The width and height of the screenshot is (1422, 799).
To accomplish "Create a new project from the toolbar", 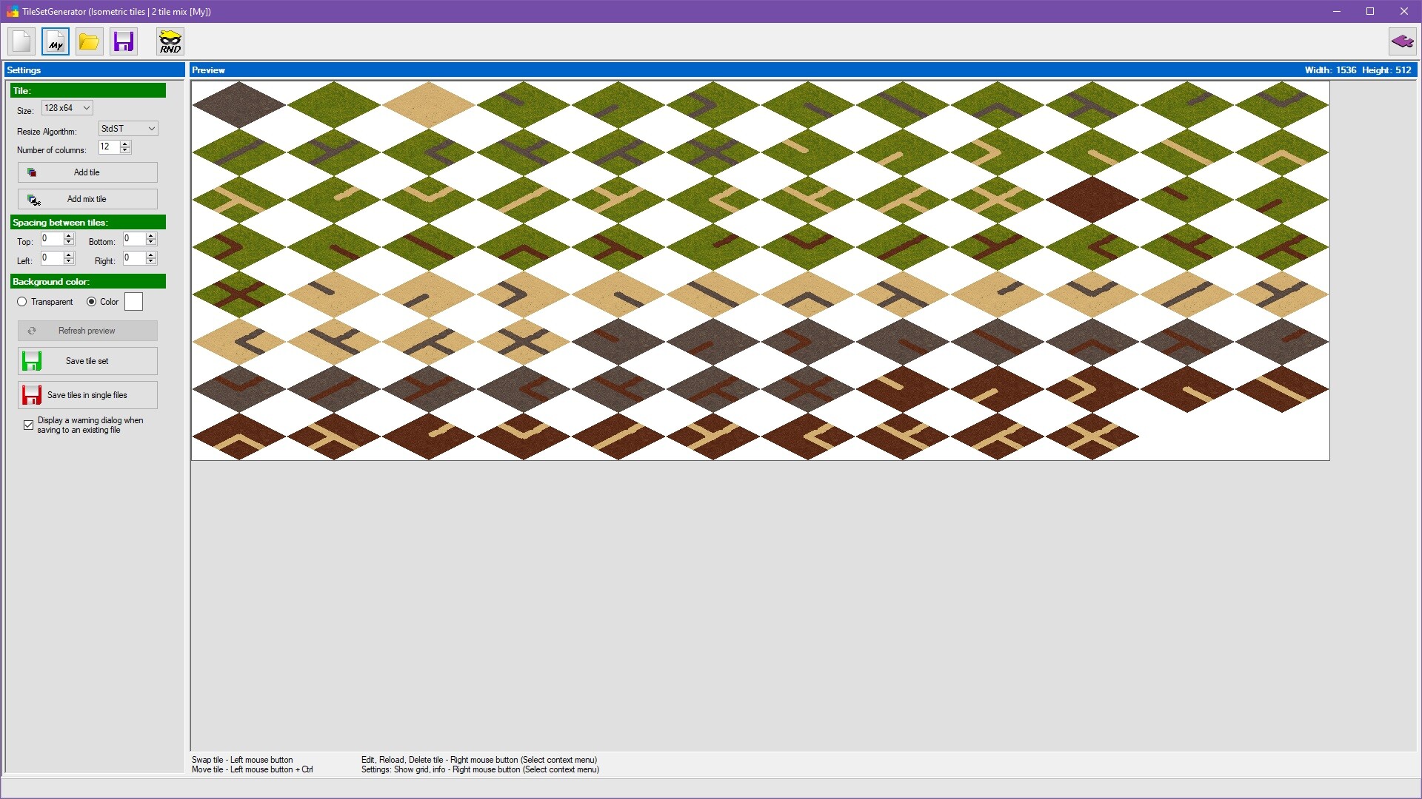I will [21, 41].
